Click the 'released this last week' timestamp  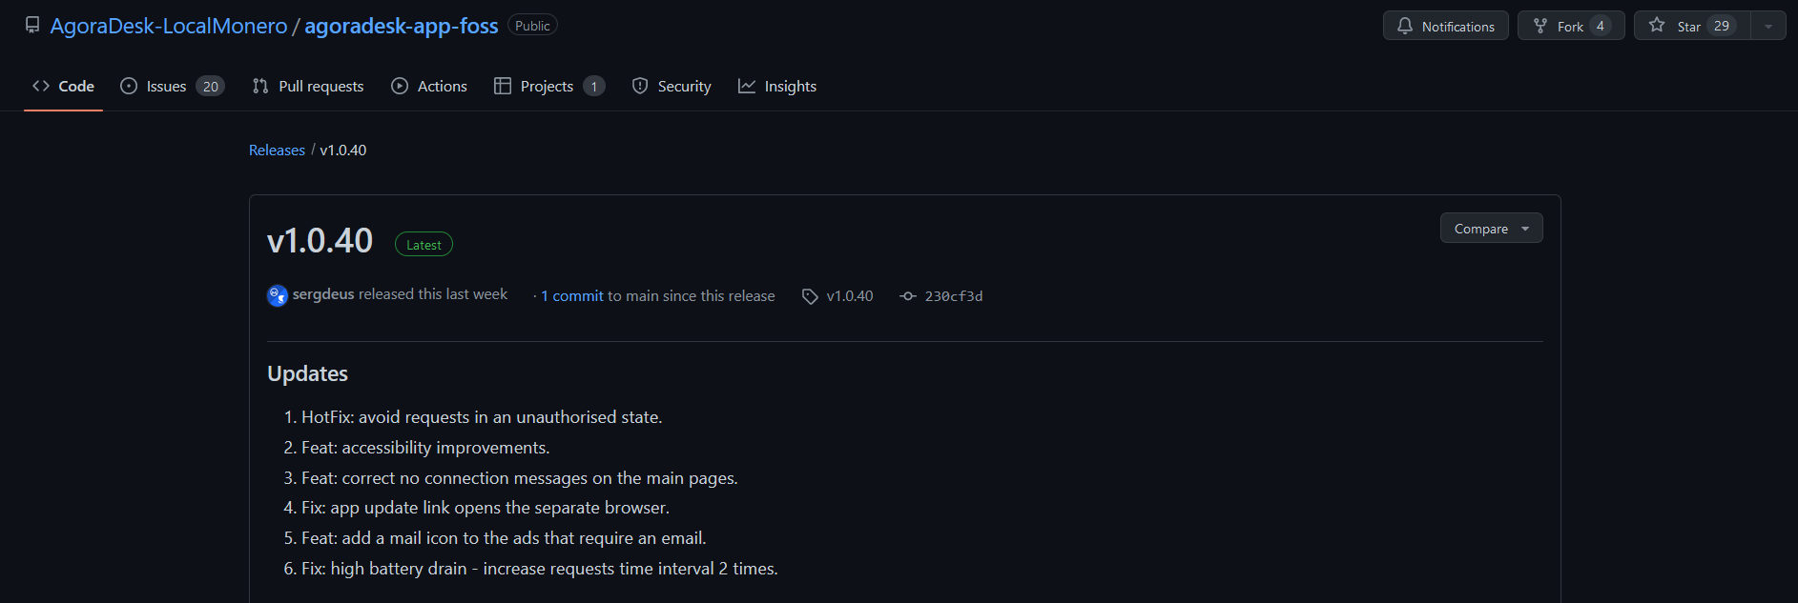click(433, 294)
